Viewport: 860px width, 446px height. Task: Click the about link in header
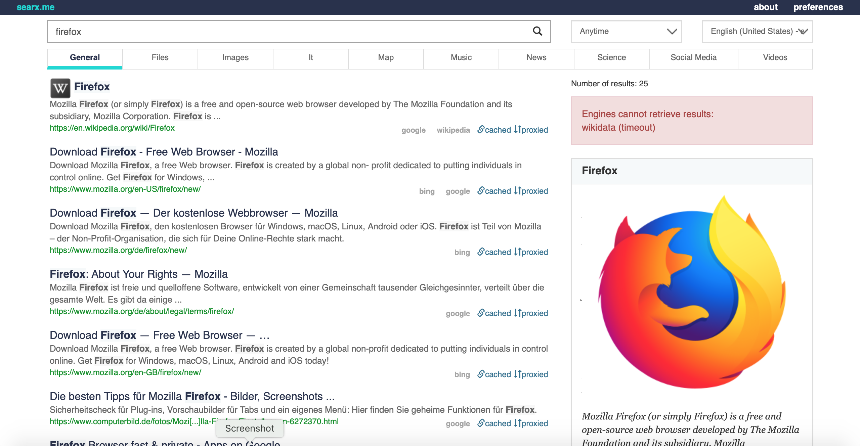click(x=765, y=7)
